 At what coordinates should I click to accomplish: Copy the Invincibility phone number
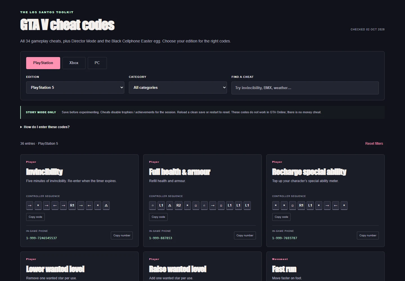pos(122,235)
